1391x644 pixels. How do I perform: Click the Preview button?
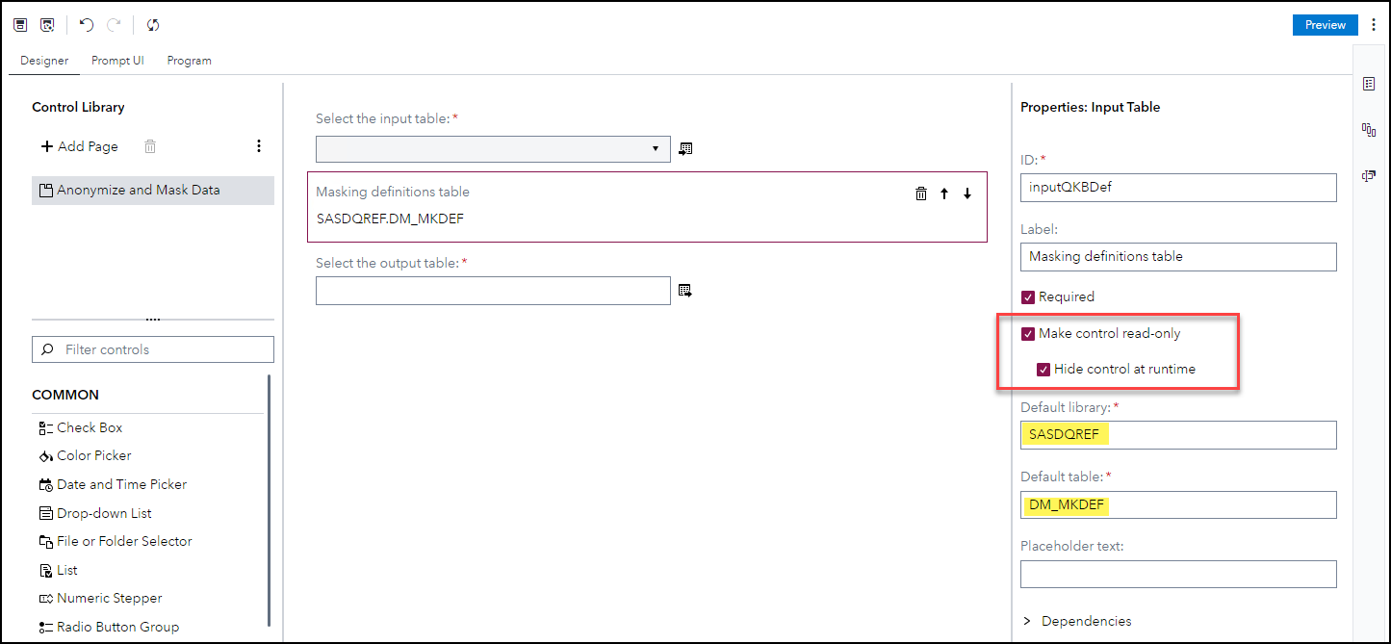[x=1325, y=24]
